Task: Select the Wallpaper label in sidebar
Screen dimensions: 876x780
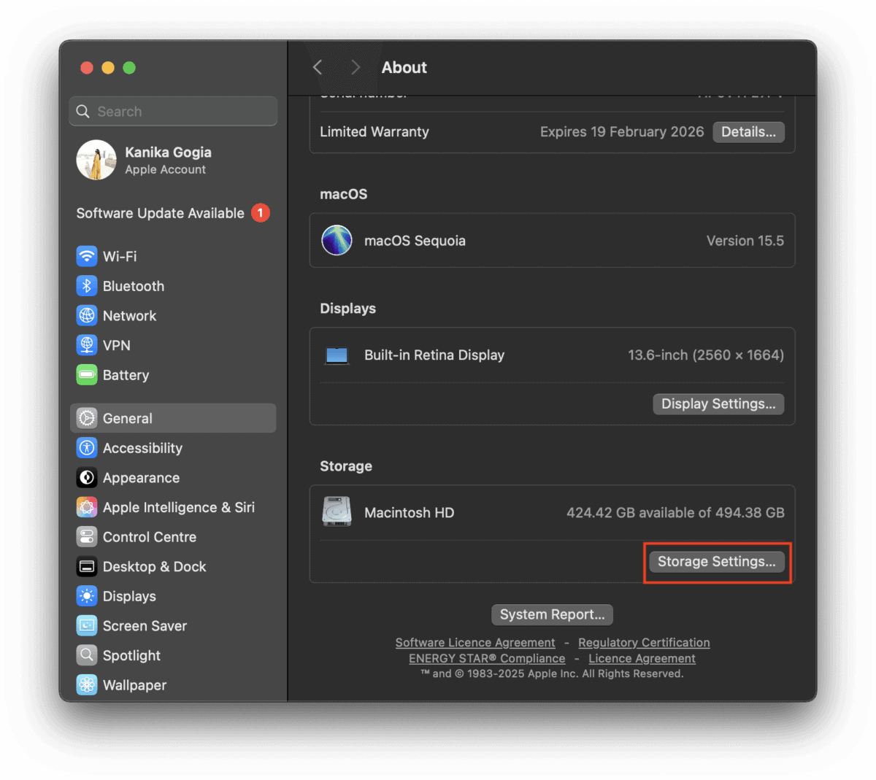Action: click(x=135, y=685)
